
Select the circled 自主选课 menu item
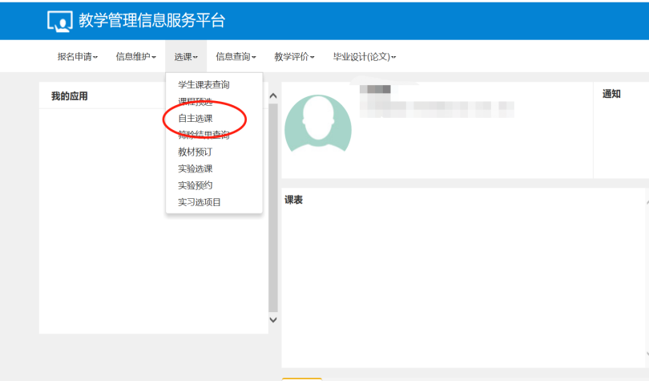[x=196, y=119]
